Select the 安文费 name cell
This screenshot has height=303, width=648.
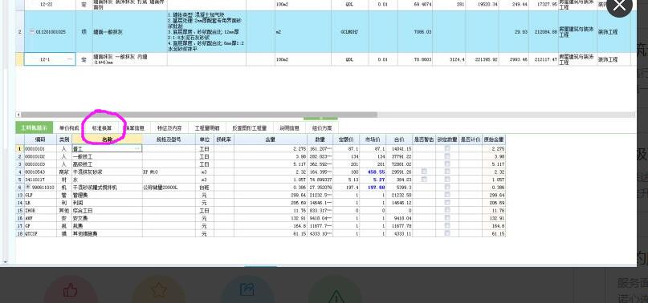click(x=107, y=218)
